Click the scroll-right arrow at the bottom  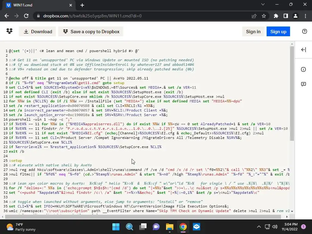(x=287, y=217)
